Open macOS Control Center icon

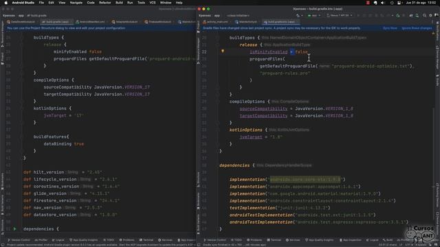pyautogui.click(x=399, y=3)
